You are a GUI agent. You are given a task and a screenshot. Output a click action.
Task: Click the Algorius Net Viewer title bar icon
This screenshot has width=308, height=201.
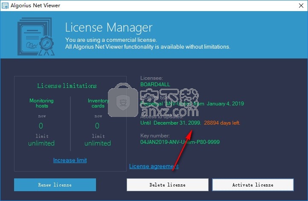[x=5, y=6]
